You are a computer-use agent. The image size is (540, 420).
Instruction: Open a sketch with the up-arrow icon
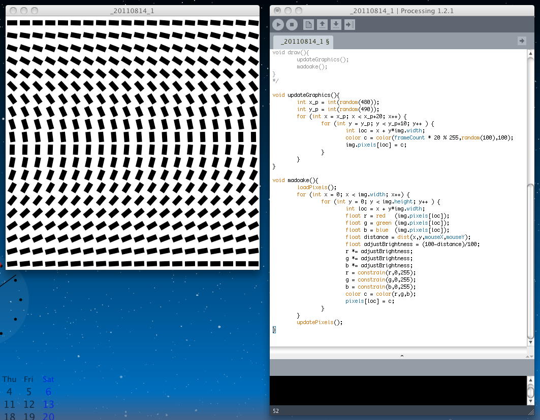click(323, 25)
